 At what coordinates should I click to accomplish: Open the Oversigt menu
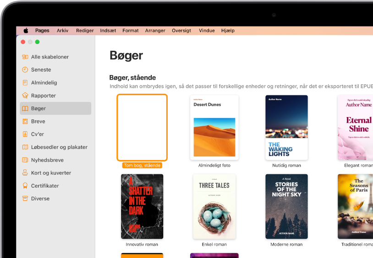[x=181, y=30]
